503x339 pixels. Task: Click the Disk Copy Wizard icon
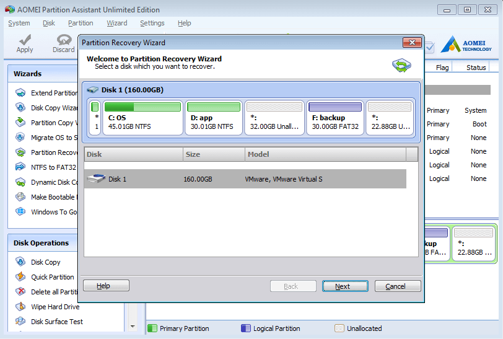coord(20,108)
